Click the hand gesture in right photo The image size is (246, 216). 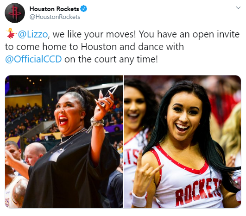(x=145, y=171)
